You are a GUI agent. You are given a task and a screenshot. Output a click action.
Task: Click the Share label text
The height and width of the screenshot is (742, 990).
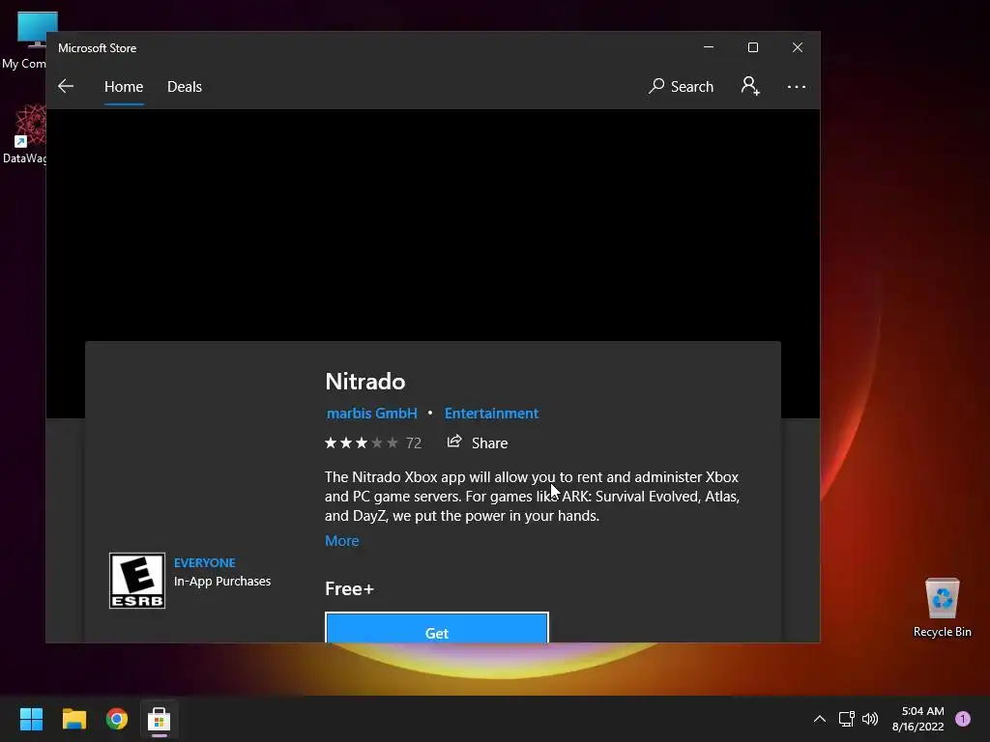point(489,442)
